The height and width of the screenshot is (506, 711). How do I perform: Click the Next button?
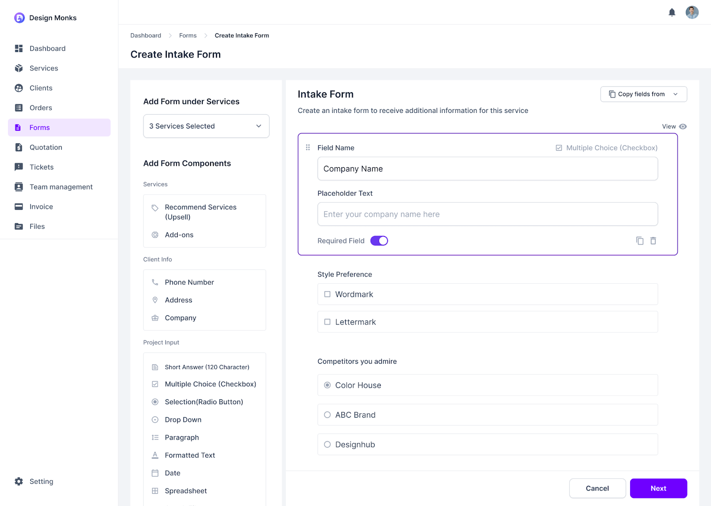(659, 488)
